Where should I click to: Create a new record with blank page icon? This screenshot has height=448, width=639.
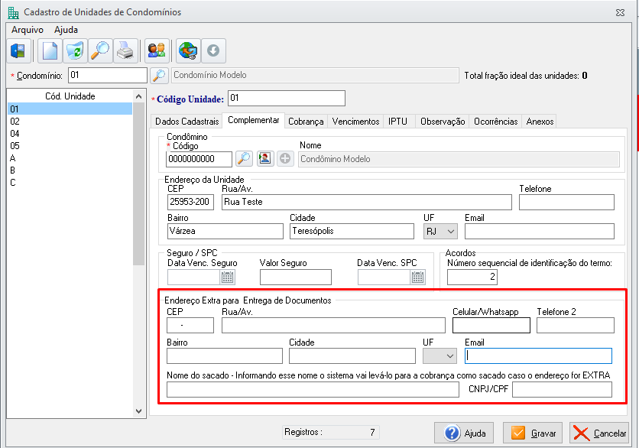click(x=50, y=51)
